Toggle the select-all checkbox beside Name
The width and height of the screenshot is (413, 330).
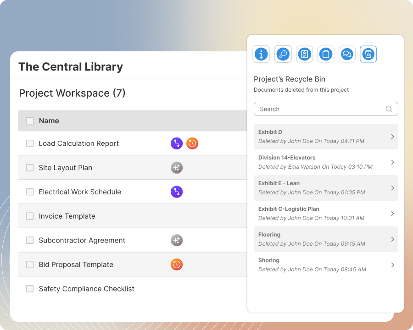tap(30, 121)
